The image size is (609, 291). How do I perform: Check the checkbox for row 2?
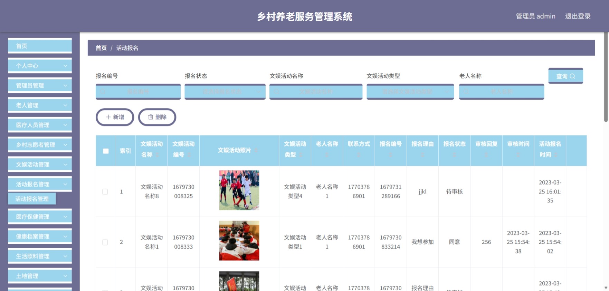point(105,242)
